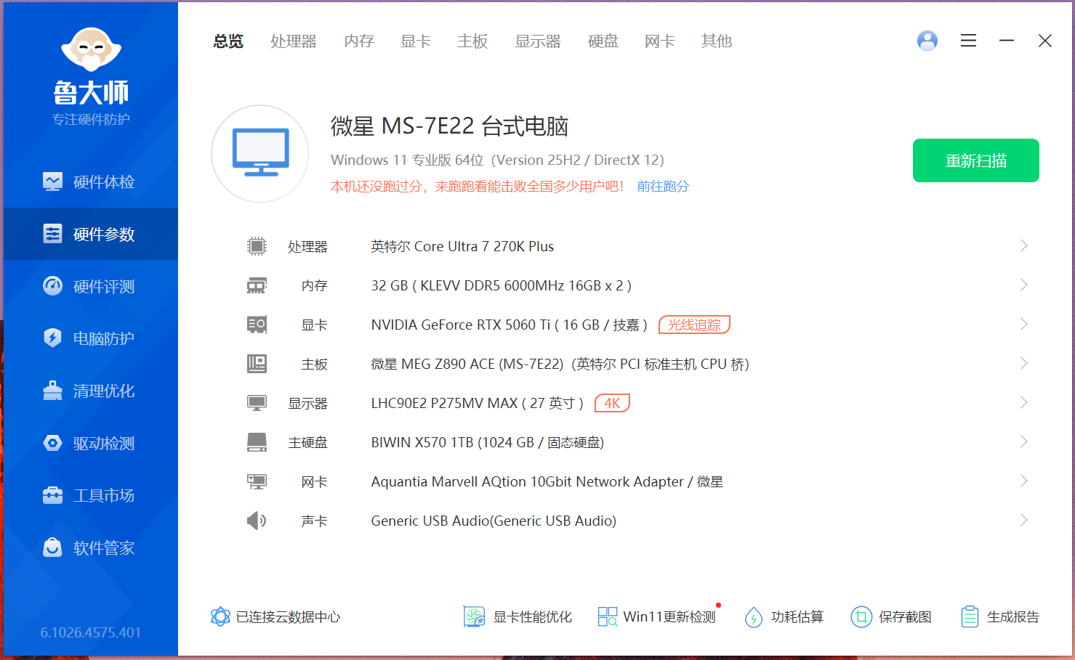Click the 已连接云数据中心 status text
Screen dimensions: 1075x660
(x=288, y=617)
